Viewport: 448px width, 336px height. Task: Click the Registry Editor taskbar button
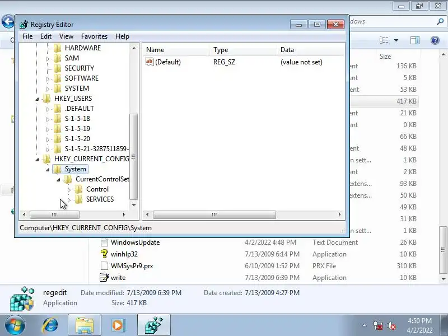153,325
